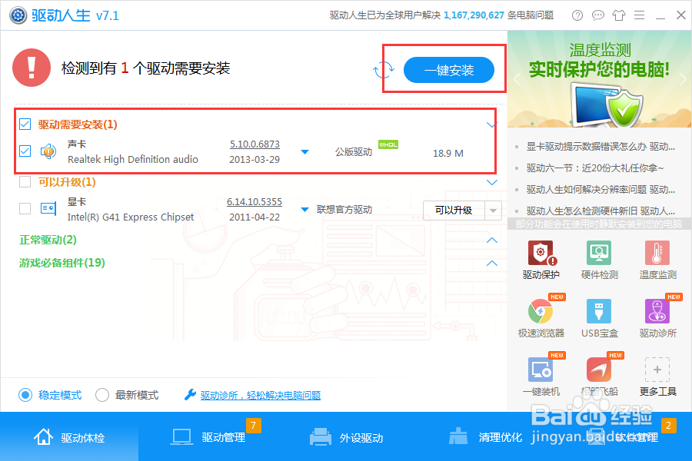The width and height of the screenshot is (692, 461).
Task: Open the hamburger main menu
Action: (640, 15)
